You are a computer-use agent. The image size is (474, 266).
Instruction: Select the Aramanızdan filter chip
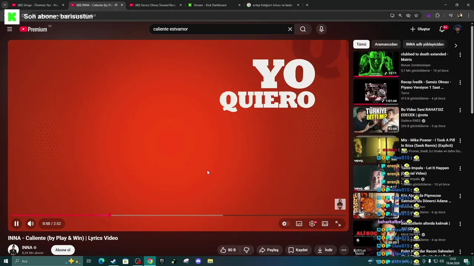pyautogui.click(x=386, y=44)
